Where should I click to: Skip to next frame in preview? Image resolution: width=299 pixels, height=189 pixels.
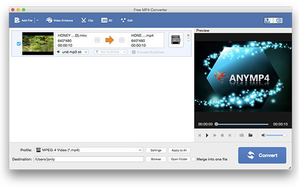click(230, 135)
